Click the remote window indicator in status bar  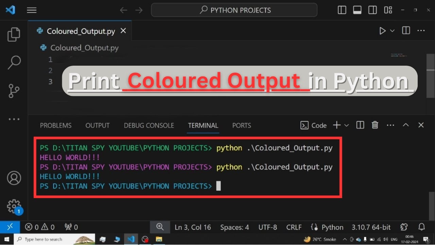click(10, 227)
